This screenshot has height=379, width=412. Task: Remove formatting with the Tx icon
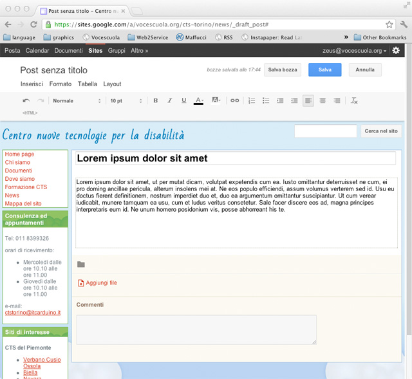tap(354, 101)
